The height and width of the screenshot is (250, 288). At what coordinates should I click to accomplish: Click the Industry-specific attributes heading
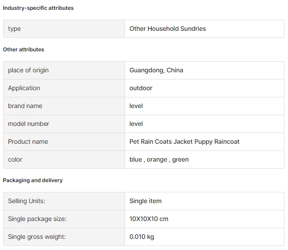click(x=38, y=8)
